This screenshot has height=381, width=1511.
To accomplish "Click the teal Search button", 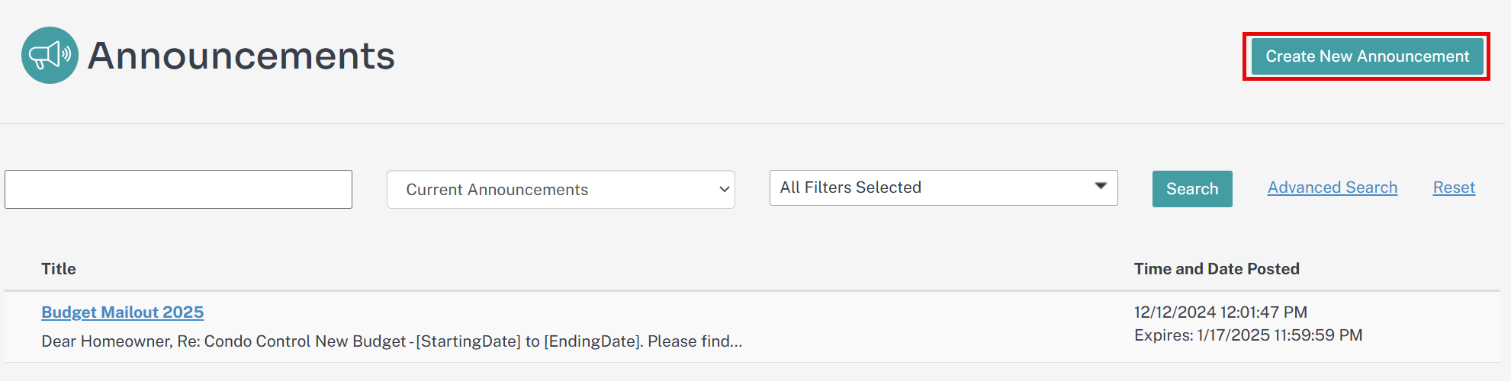I will pyautogui.click(x=1192, y=189).
